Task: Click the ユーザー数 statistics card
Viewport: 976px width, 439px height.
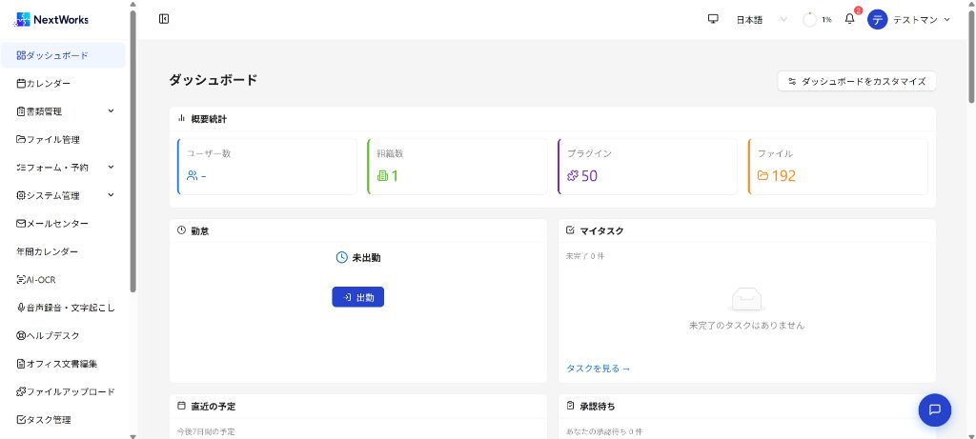Action: point(267,167)
